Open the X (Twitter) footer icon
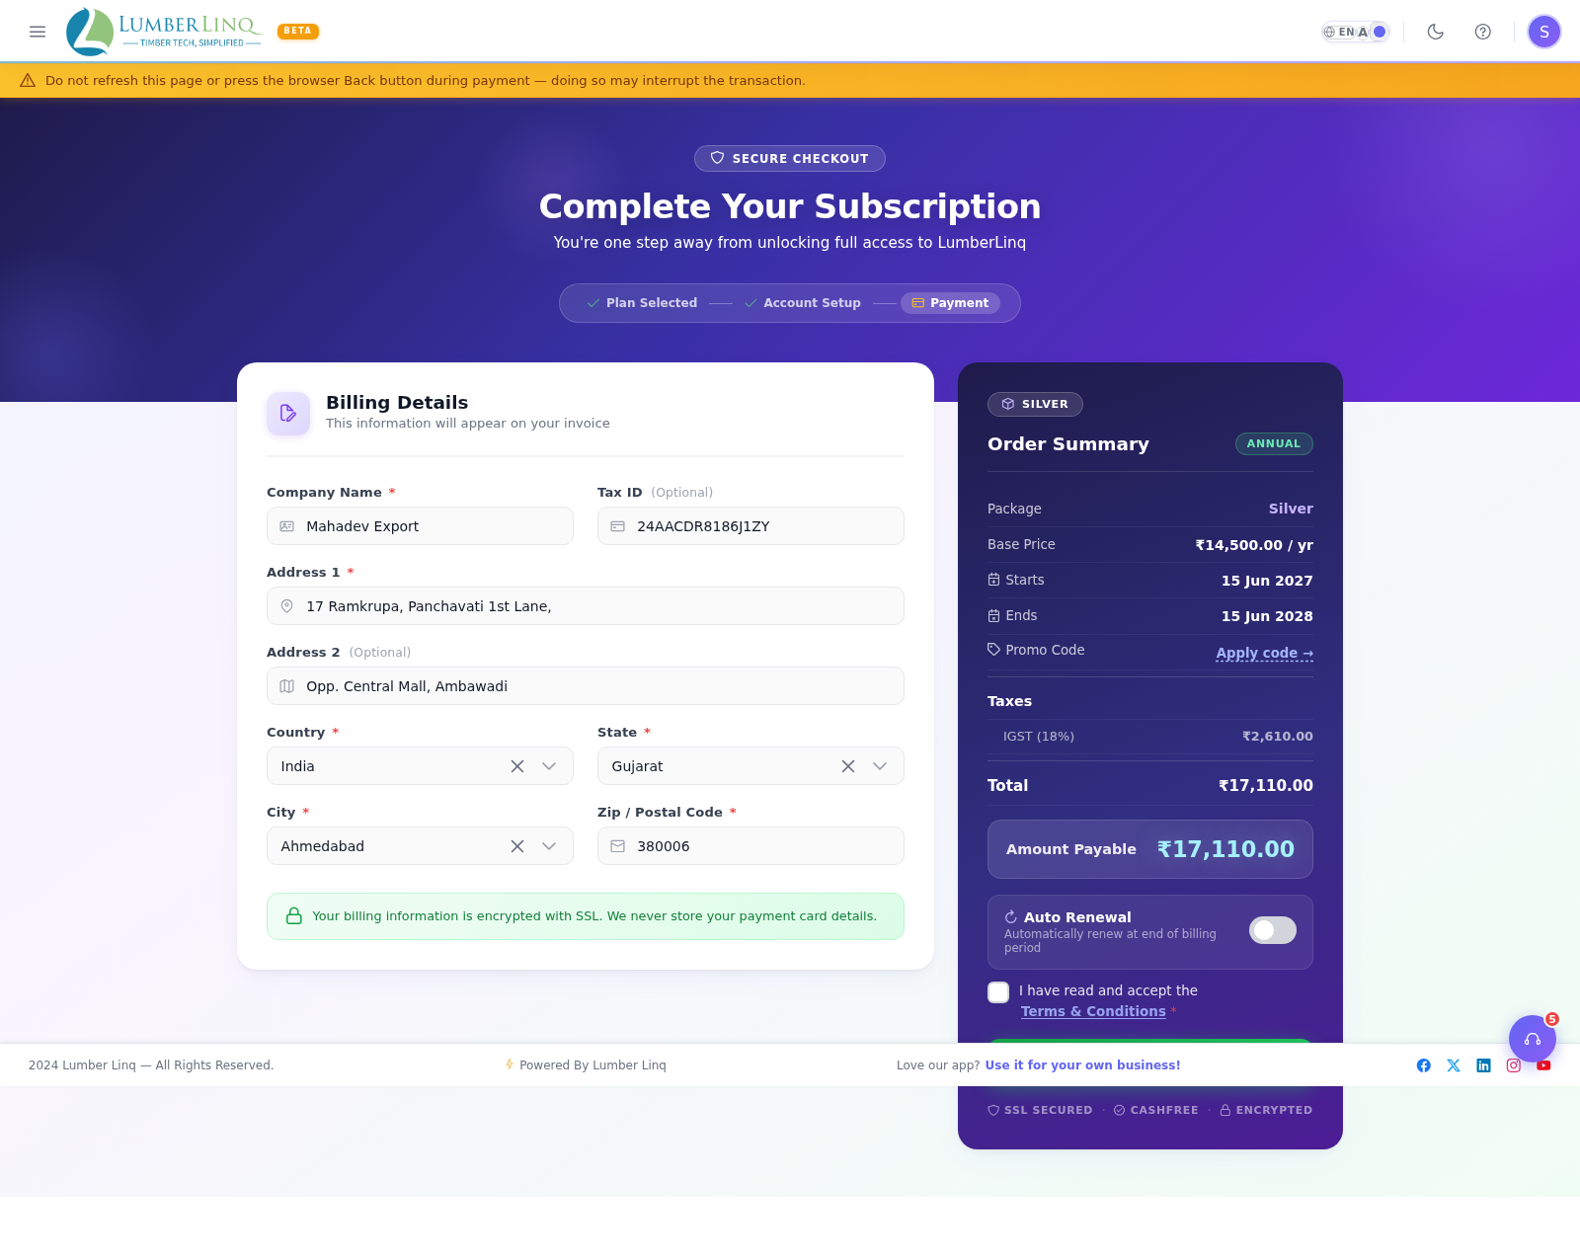The image size is (1580, 1260). coord(1454,1065)
